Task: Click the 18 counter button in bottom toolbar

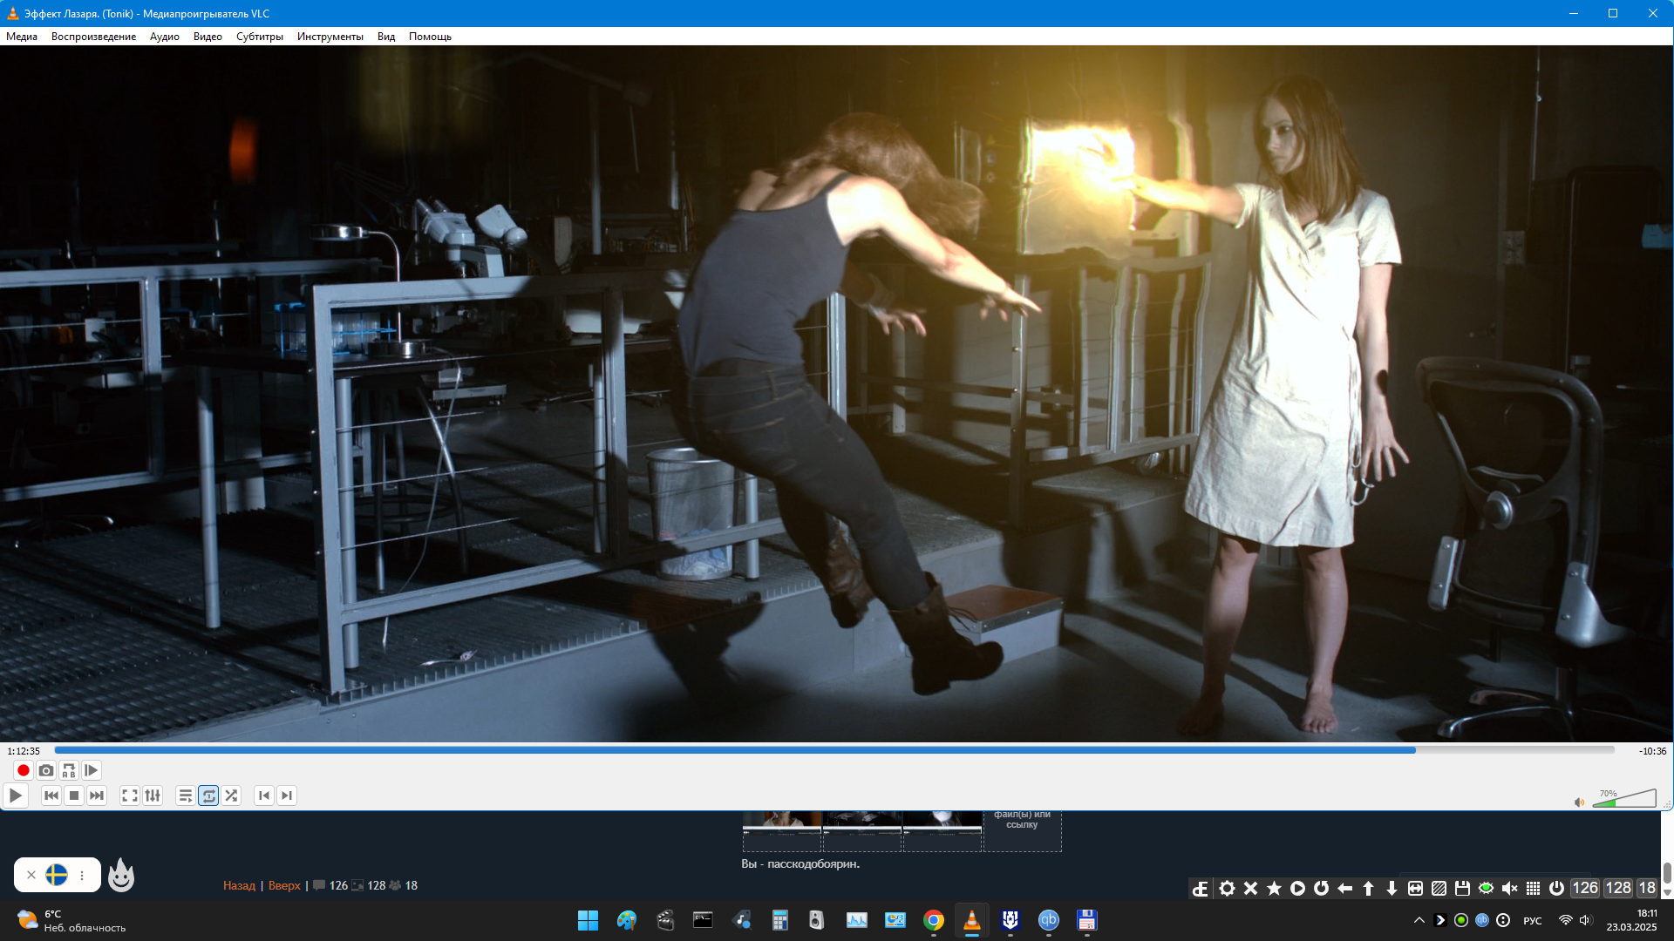Action: pos(1647,888)
